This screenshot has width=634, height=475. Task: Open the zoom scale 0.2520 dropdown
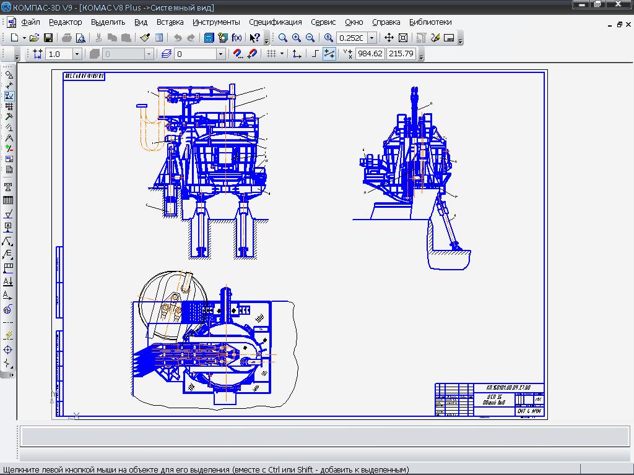point(371,38)
